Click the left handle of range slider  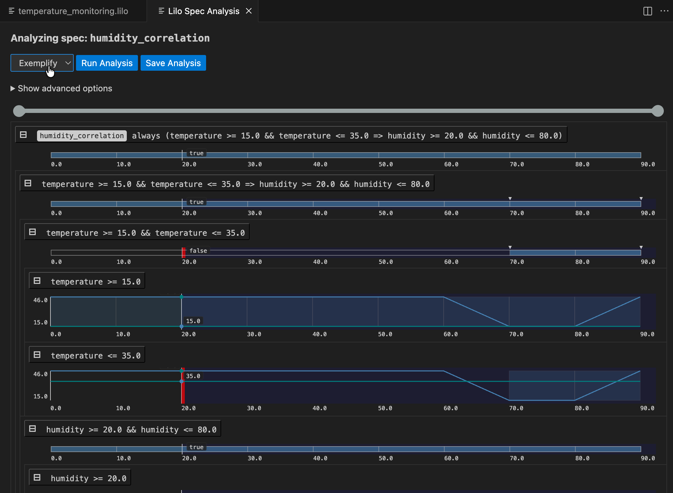click(x=19, y=111)
